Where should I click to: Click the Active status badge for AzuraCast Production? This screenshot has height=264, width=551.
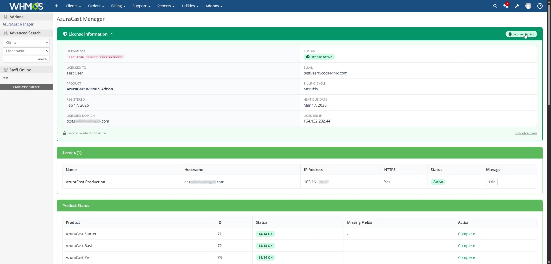[x=438, y=182]
